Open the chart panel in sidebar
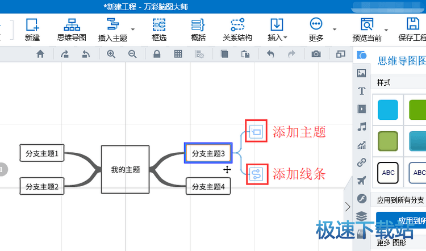Screen dimensions: 426x251 pyautogui.click(x=362, y=145)
